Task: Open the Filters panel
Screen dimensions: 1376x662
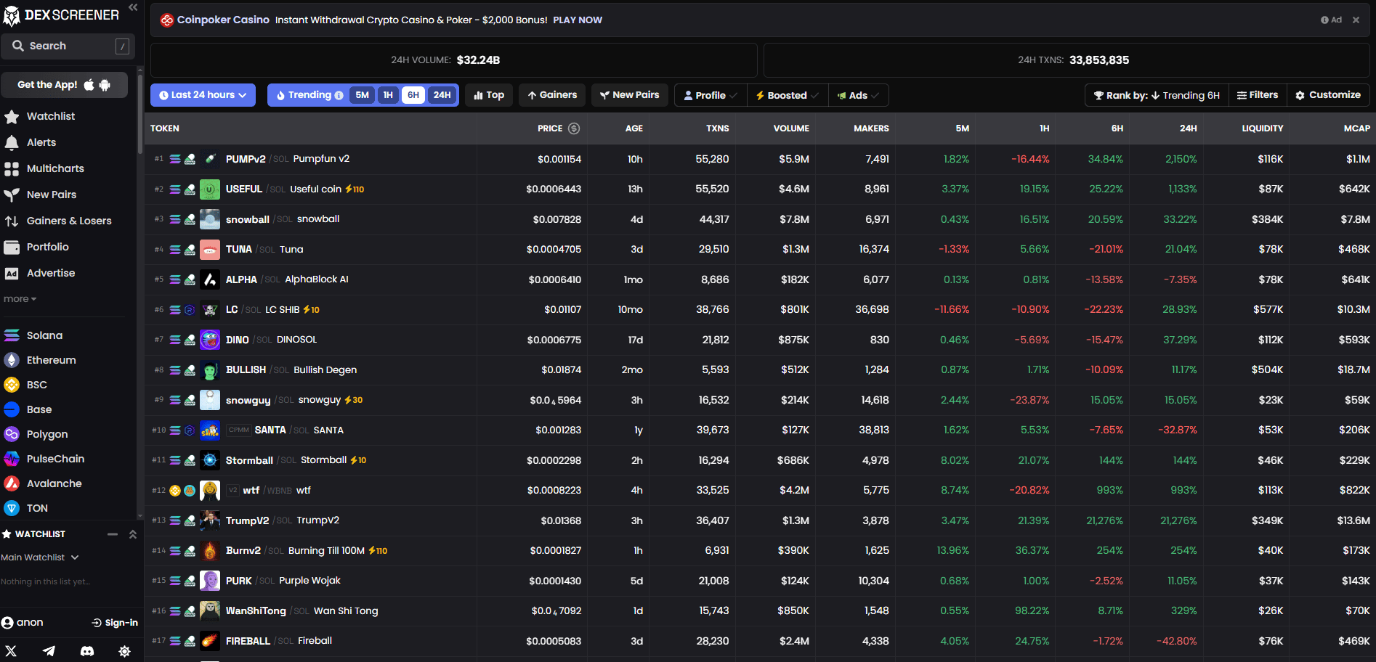Action: [1258, 95]
